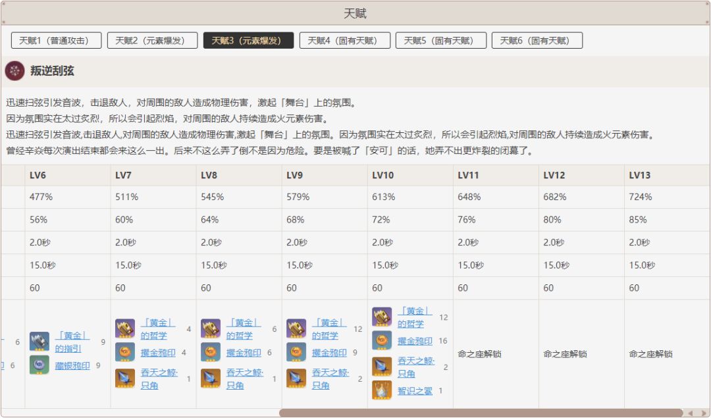Open the 「黄金」的哲学 link in LV10
711x418 pixels.
click(415, 317)
